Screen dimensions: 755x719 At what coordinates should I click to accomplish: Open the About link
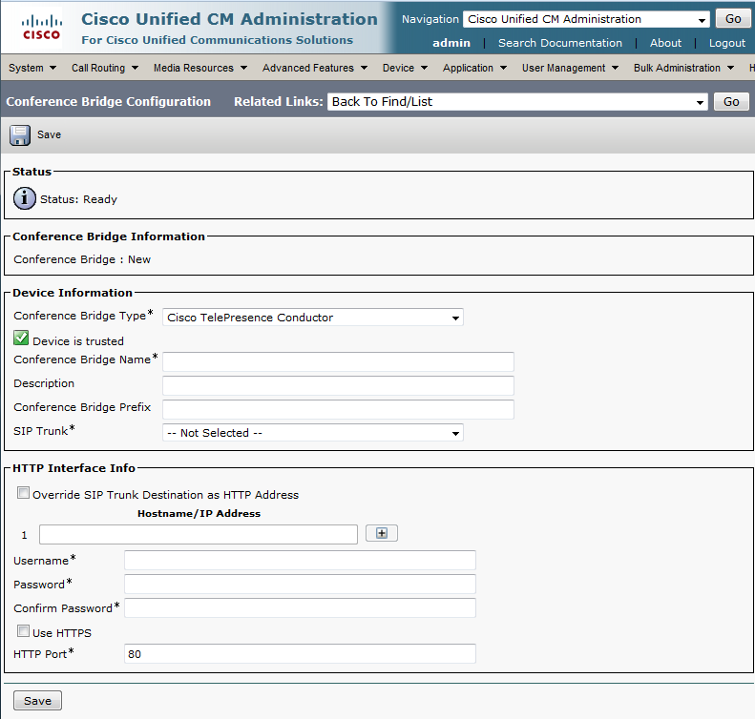pos(665,43)
